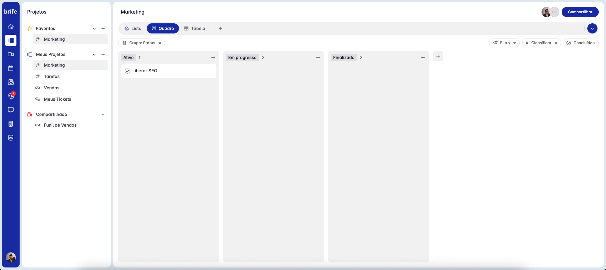Mark Liberar SEO task as complete

pyautogui.click(x=127, y=71)
